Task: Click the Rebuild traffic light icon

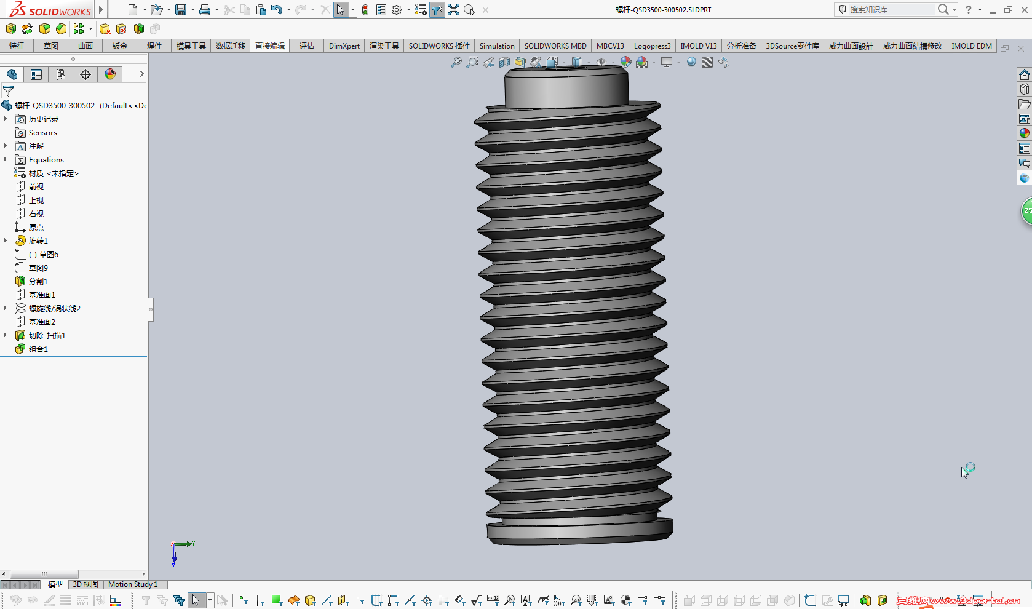Action: (365, 10)
